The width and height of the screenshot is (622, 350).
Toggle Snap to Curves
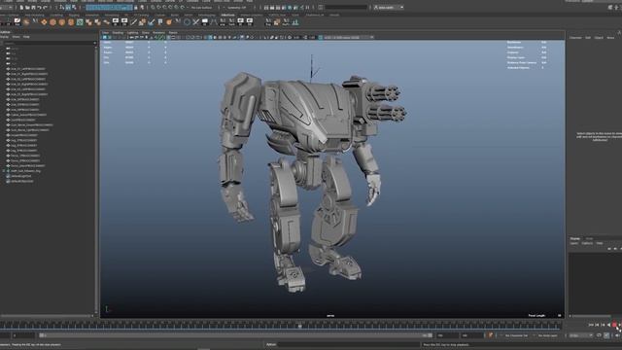click(158, 7)
